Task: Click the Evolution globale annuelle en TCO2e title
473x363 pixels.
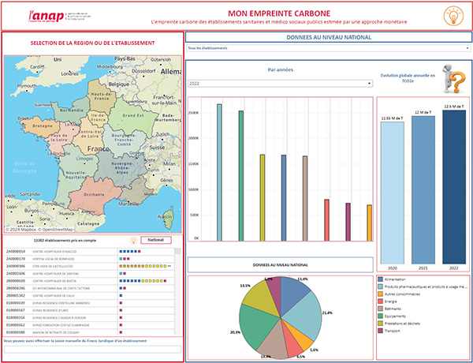Action: point(408,78)
